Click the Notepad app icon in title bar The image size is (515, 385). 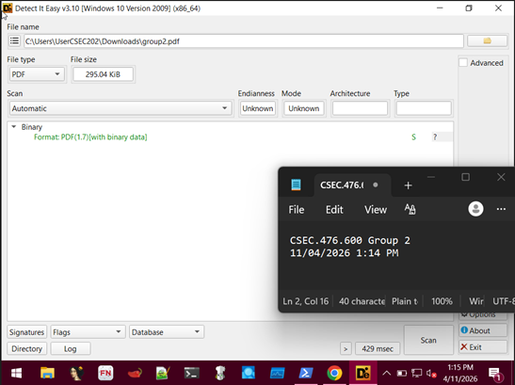296,184
